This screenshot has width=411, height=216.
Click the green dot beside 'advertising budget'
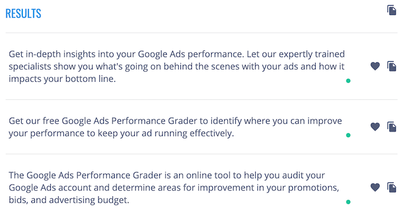click(348, 202)
